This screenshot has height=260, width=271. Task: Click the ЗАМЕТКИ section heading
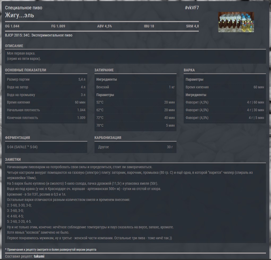click(x=13, y=159)
